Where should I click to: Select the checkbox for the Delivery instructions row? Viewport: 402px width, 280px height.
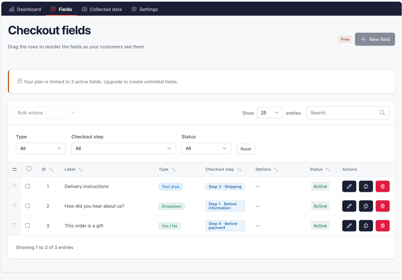(x=28, y=186)
